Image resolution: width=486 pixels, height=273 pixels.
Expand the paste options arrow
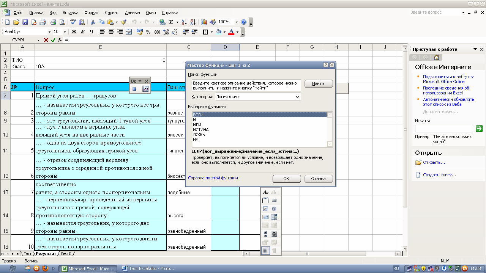tap(117, 22)
